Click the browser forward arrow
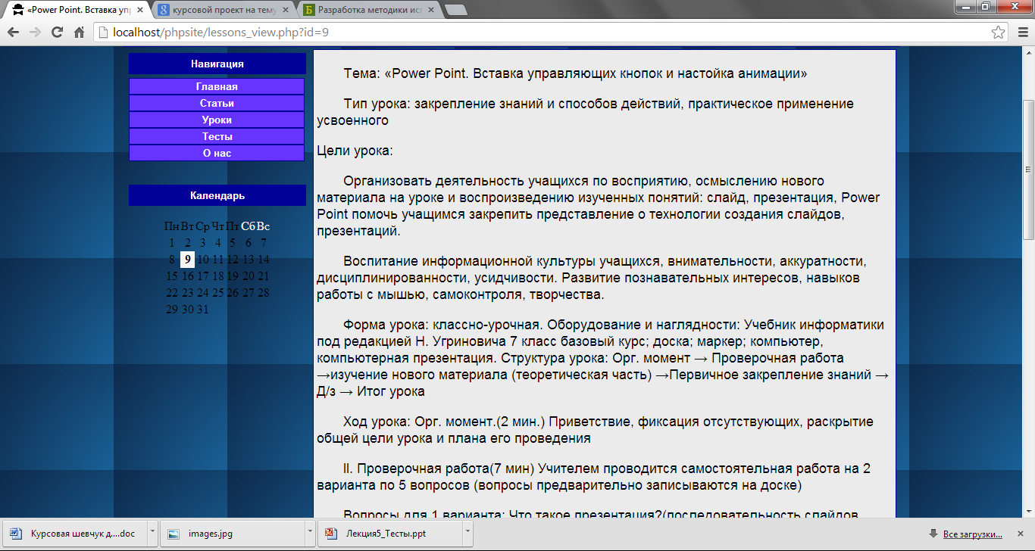The width and height of the screenshot is (1035, 551). click(x=35, y=33)
